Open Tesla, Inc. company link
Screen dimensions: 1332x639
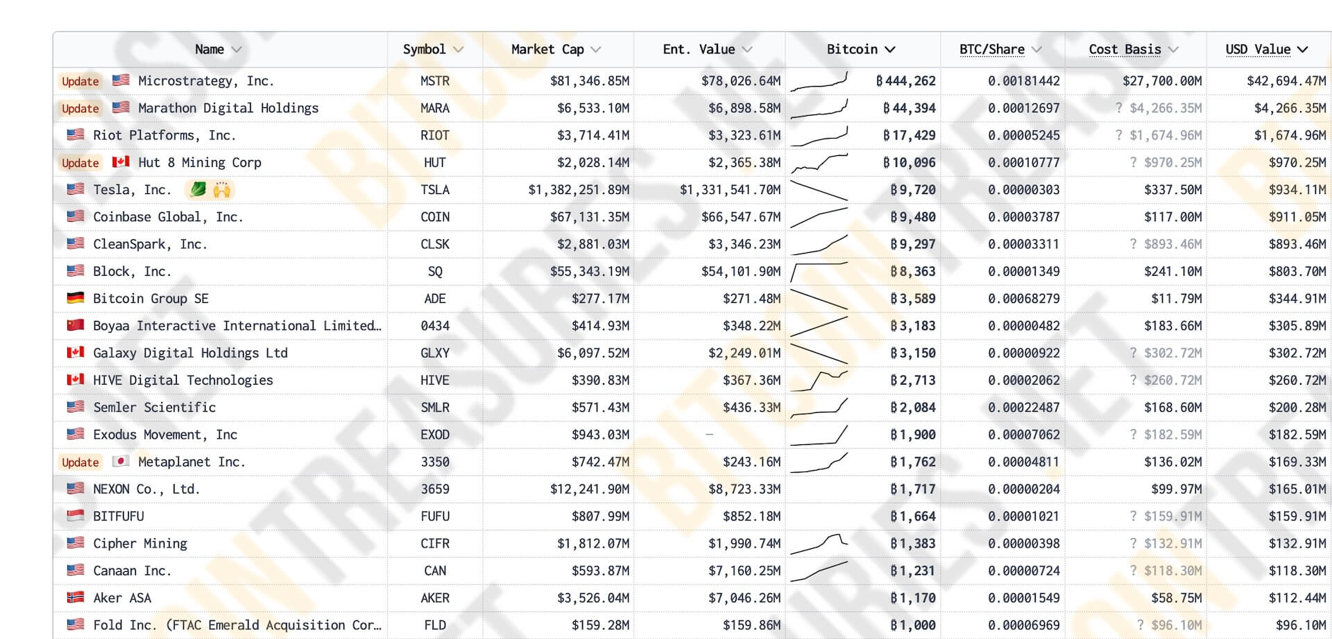coord(132,190)
